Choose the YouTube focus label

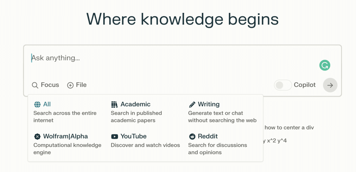pyautogui.click(x=133, y=136)
